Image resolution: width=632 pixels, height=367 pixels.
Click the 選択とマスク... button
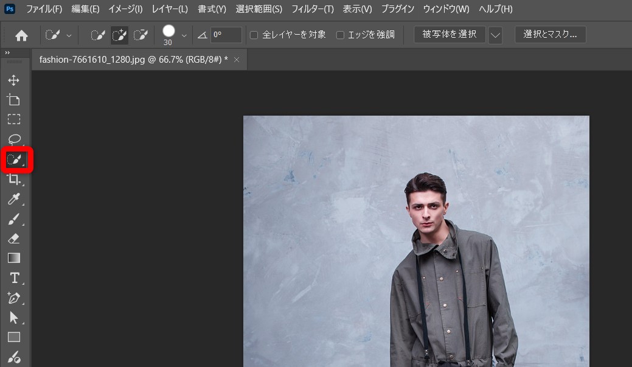(550, 35)
